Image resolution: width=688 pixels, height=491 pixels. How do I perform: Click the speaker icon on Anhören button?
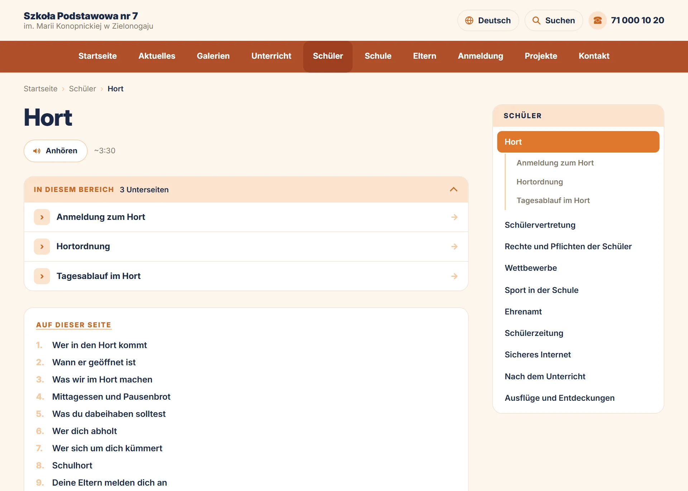tap(37, 151)
